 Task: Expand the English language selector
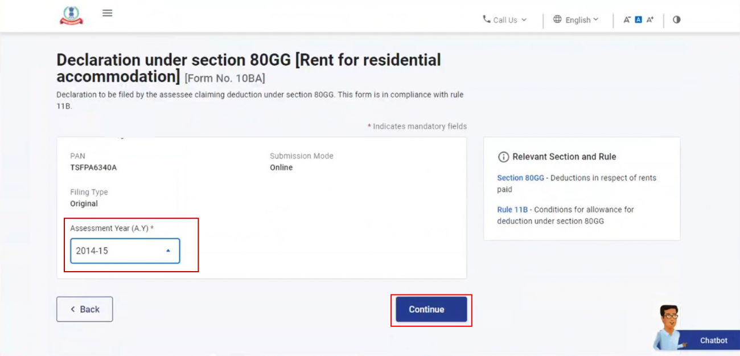[x=577, y=19]
